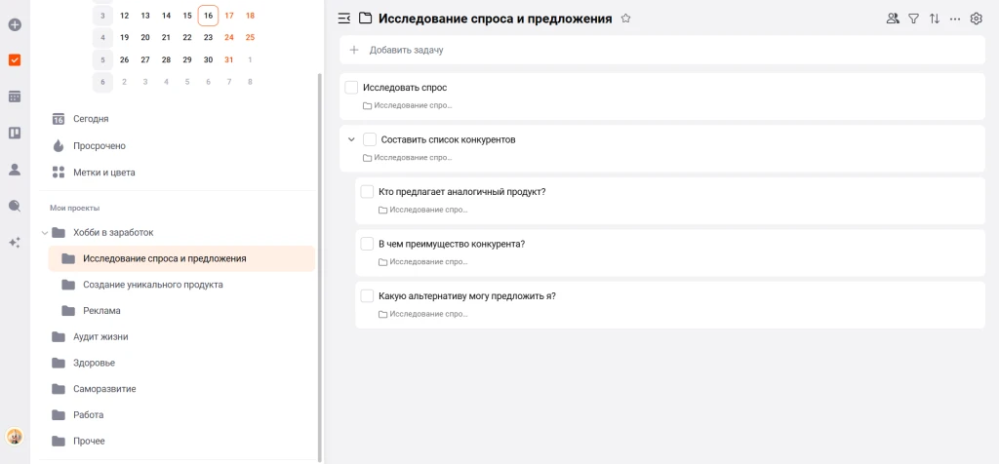The height and width of the screenshot is (464, 999).
Task: Open the filter funnel icon
Action: [x=914, y=18]
